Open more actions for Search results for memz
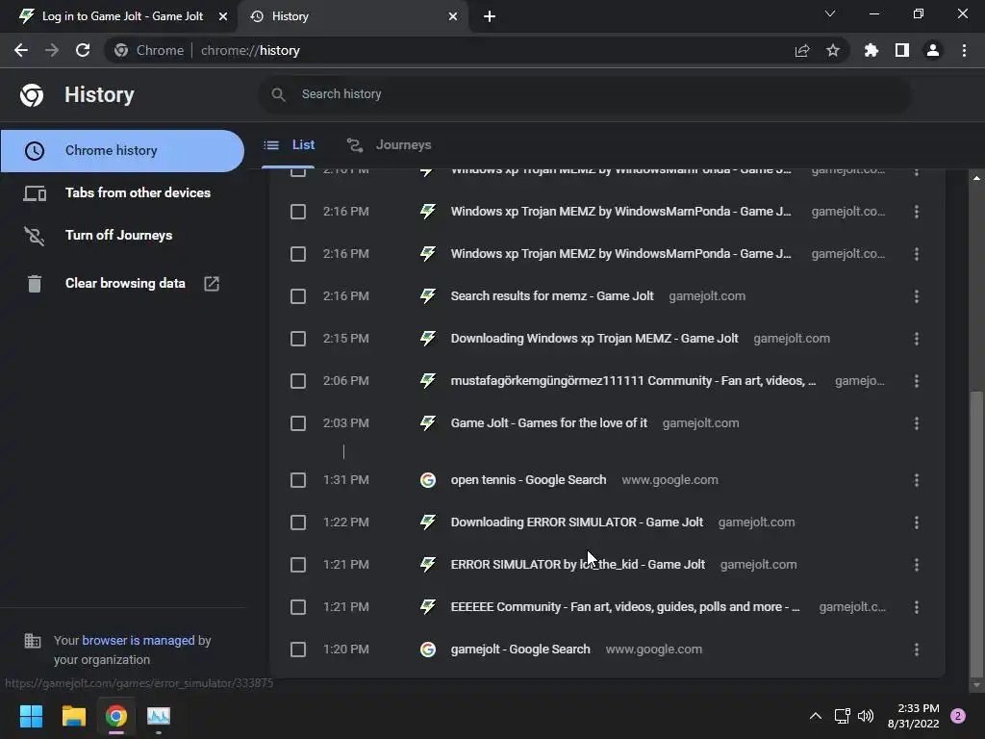Image resolution: width=985 pixels, height=739 pixels. coord(917,296)
